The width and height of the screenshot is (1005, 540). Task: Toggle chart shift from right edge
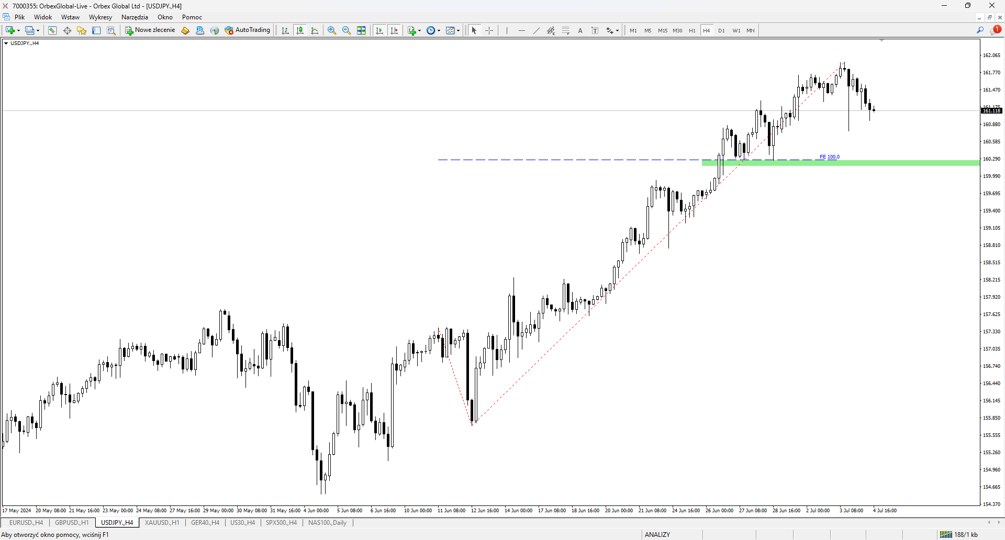tap(394, 30)
